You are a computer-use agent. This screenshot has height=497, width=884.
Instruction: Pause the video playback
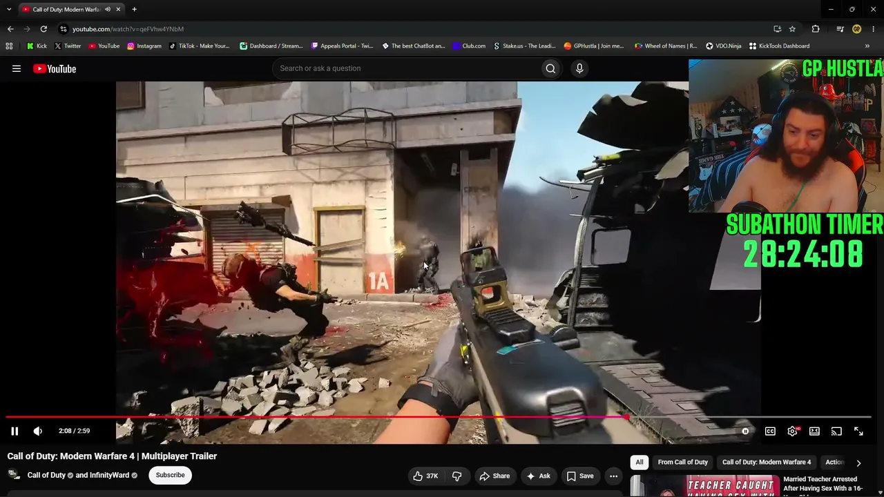[x=15, y=431]
